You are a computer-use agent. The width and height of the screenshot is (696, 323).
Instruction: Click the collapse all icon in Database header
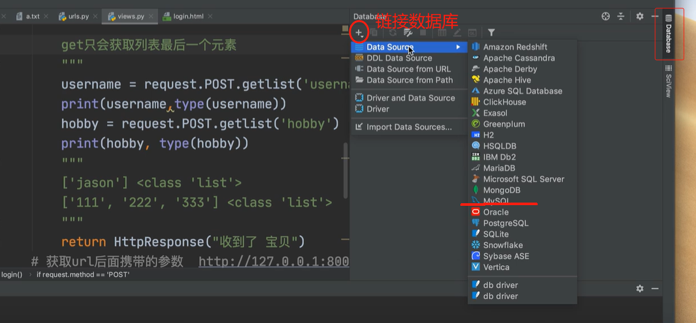[x=621, y=17]
